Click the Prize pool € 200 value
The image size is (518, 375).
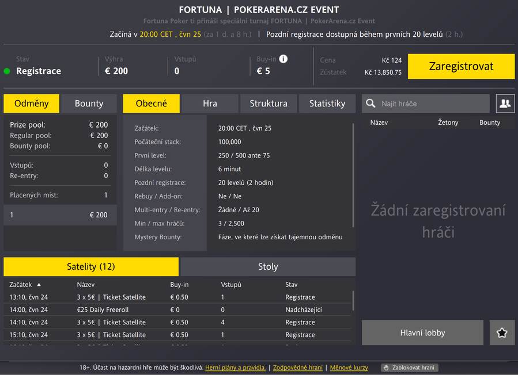pyautogui.click(x=99, y=125)
